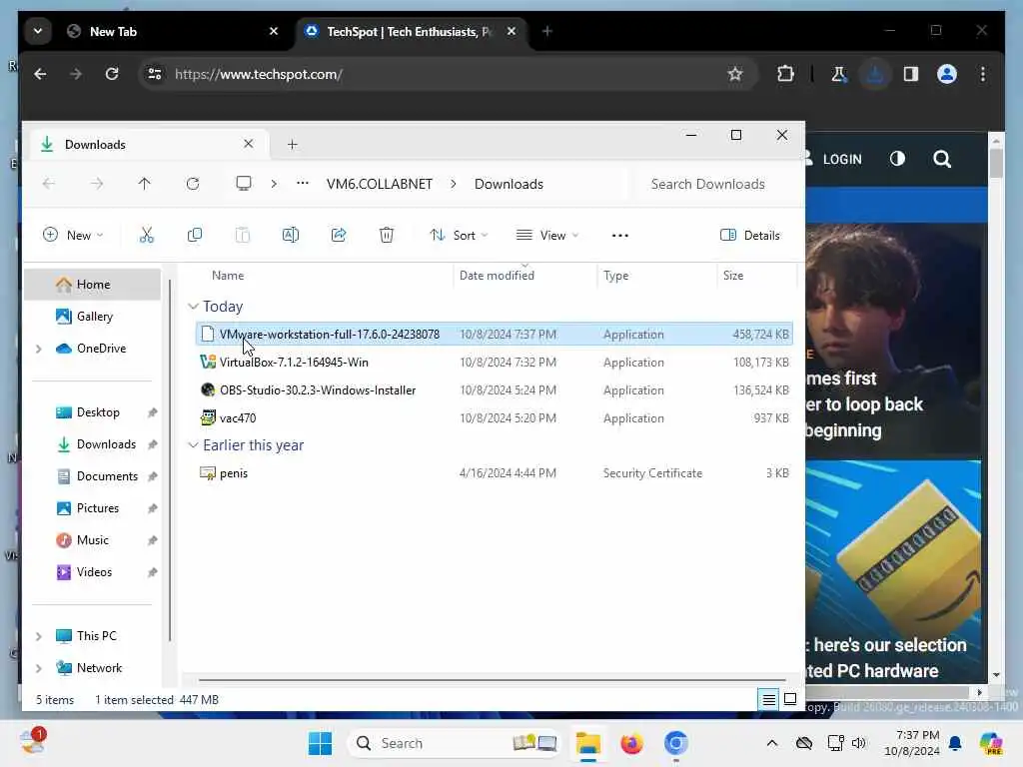Screen dimensions: 1023x767
Task: Click the horizontal scrollbar in file list
Action: [492, 679]
